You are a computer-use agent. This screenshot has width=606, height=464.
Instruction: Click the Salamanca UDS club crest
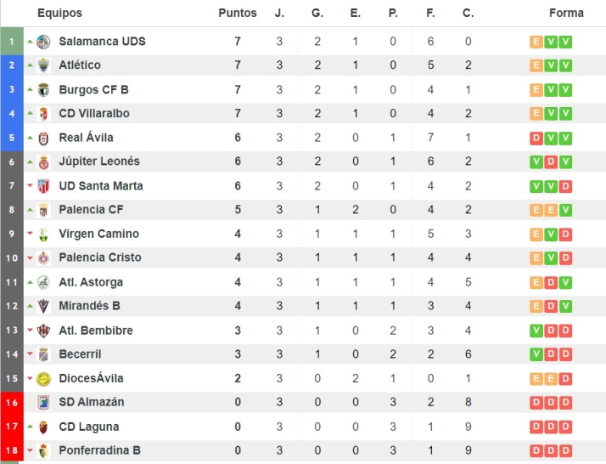coord(44,42)
